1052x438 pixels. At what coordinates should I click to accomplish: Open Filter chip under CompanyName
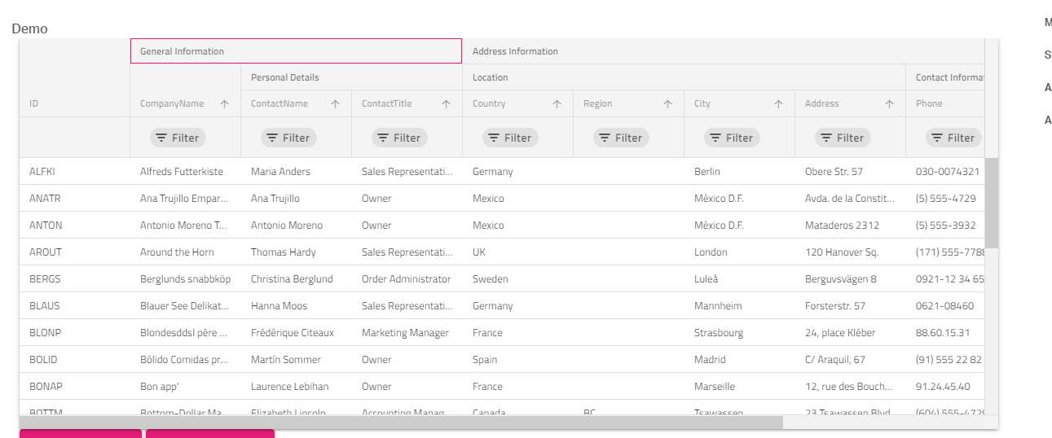point(178,138)
